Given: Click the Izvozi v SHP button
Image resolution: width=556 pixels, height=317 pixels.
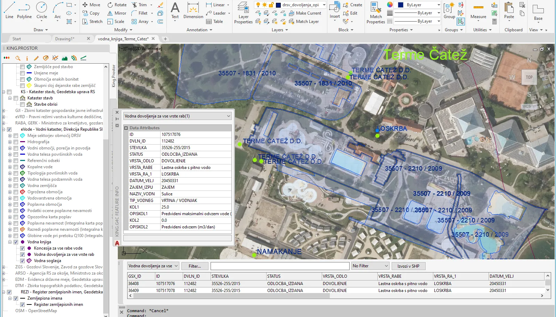Looking at the screenshot, I should tap(408, 266).
